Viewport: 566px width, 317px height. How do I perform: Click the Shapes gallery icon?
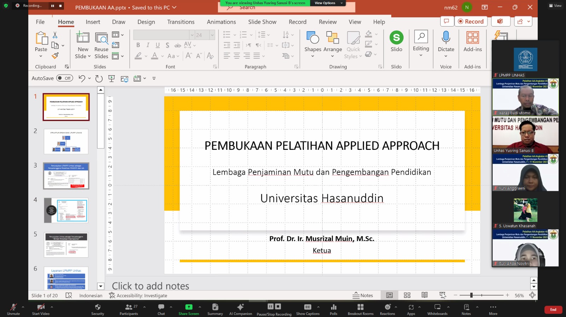[313, 38]
